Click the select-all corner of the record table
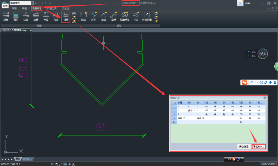The width and height of the screenshot is (278, 166). pos(174,103)
